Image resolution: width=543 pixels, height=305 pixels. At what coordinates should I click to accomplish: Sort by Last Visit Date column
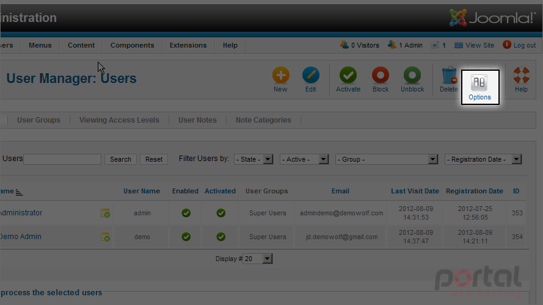click(x=415, y=191)
